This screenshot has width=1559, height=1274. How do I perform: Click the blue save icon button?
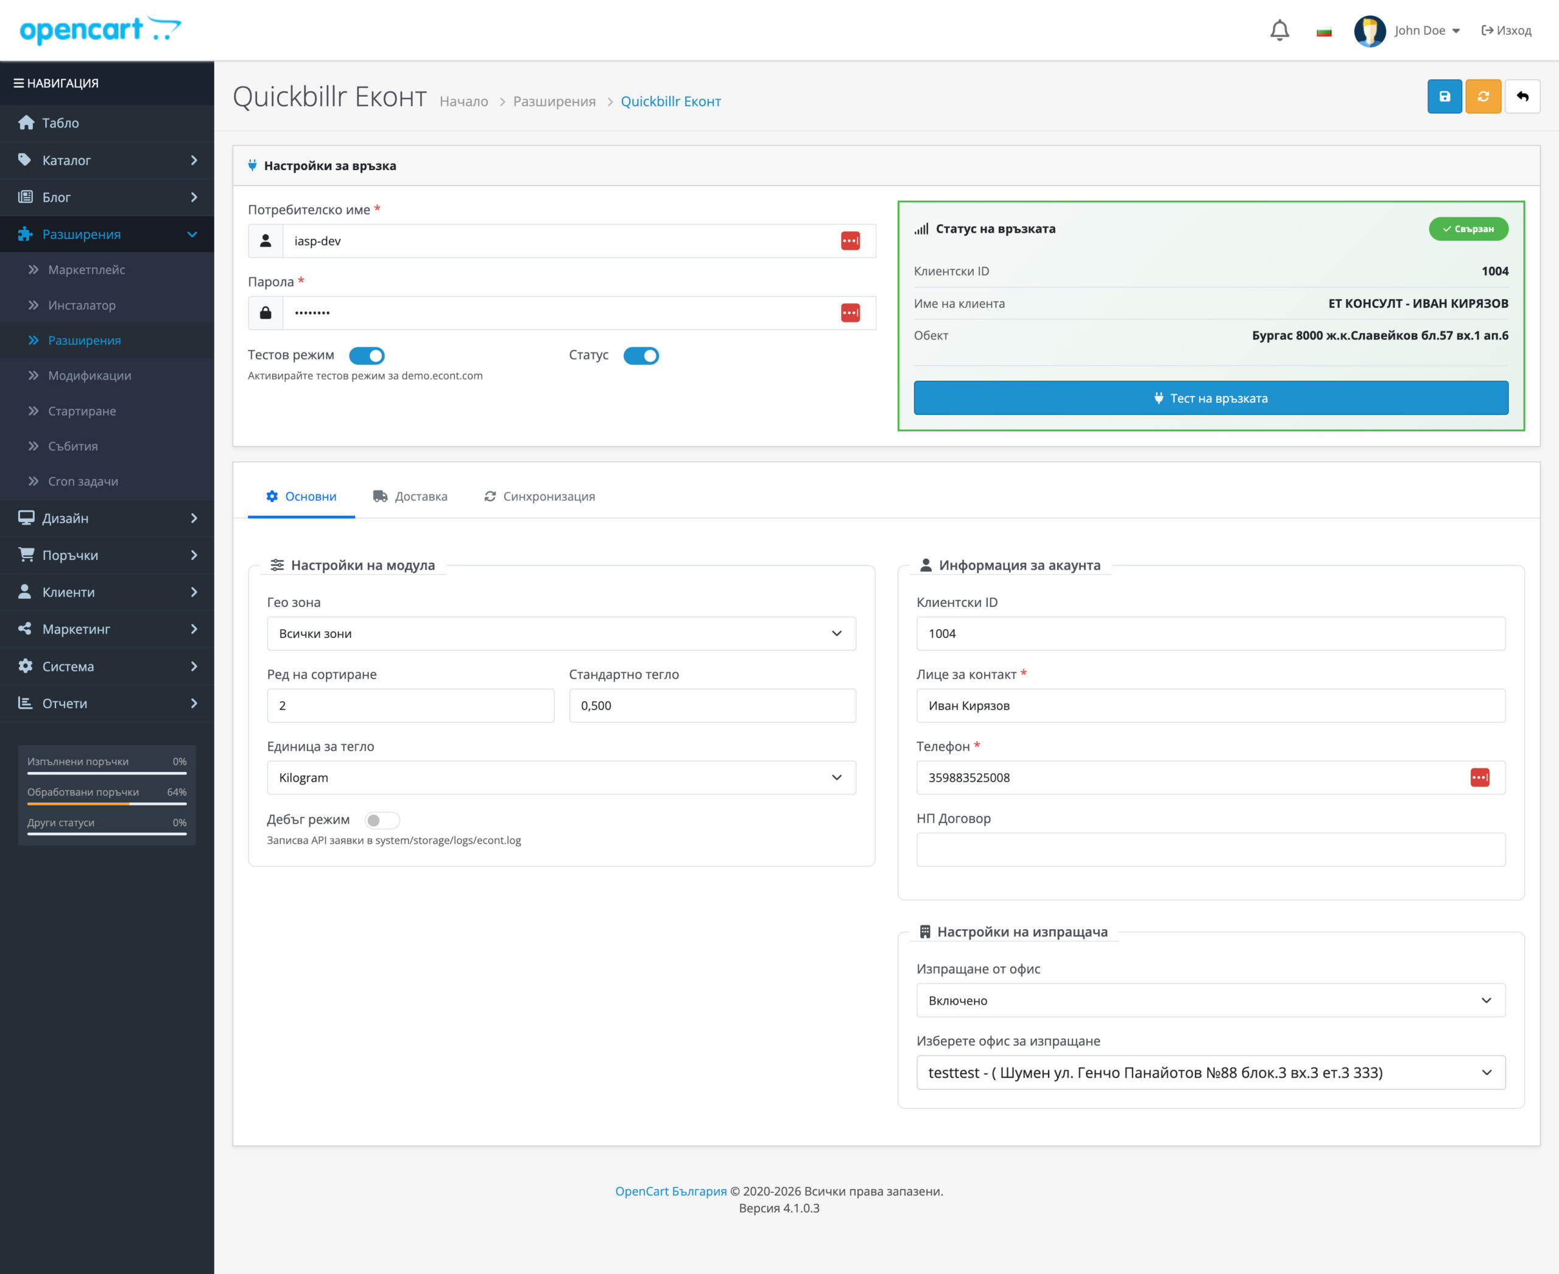pyautogui.click(x=1444, y=96)
